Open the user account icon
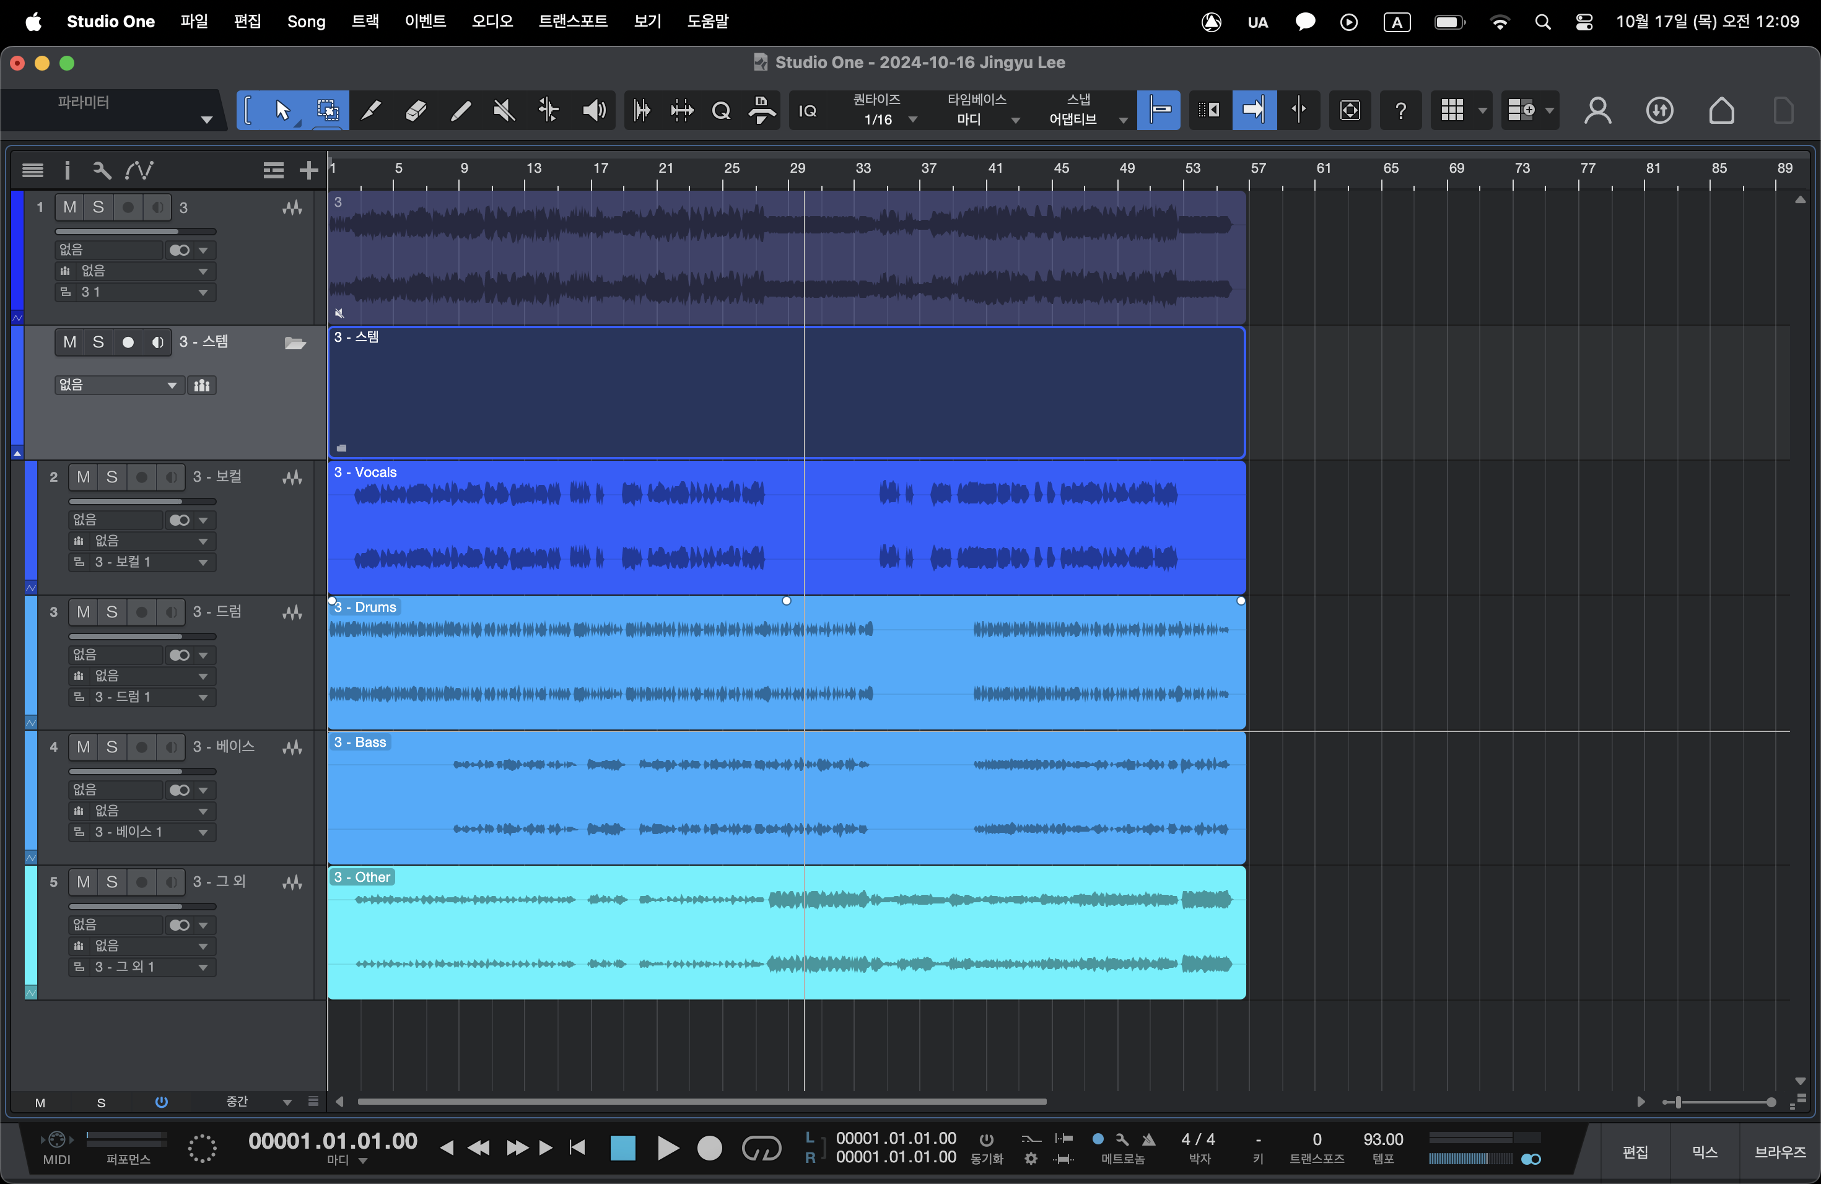 coord(1597,111)
